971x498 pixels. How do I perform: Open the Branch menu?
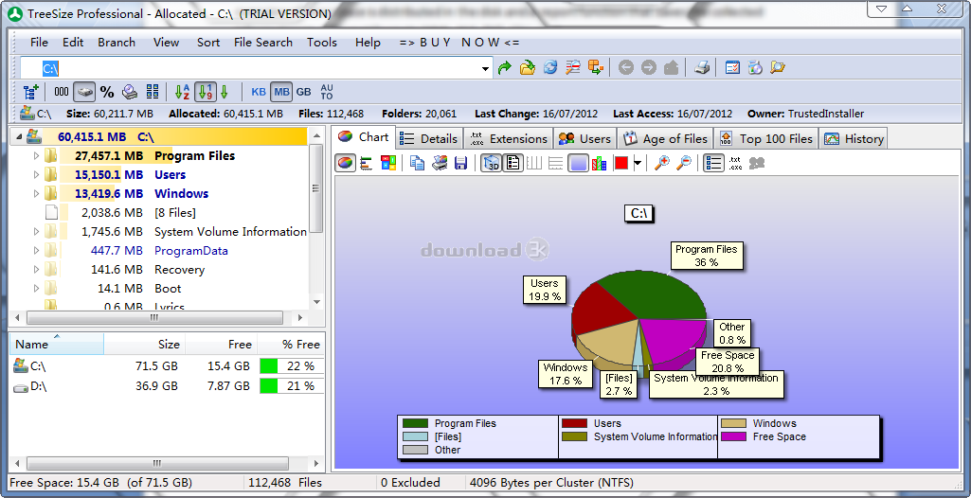click(x=117, y=42)
